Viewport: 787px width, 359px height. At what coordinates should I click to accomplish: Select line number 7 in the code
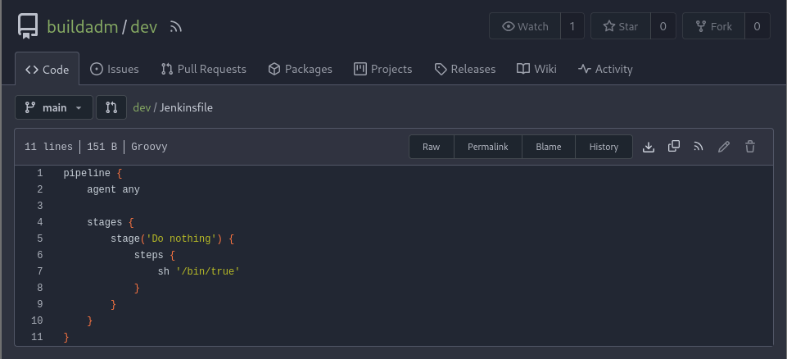tap(39, 271)
